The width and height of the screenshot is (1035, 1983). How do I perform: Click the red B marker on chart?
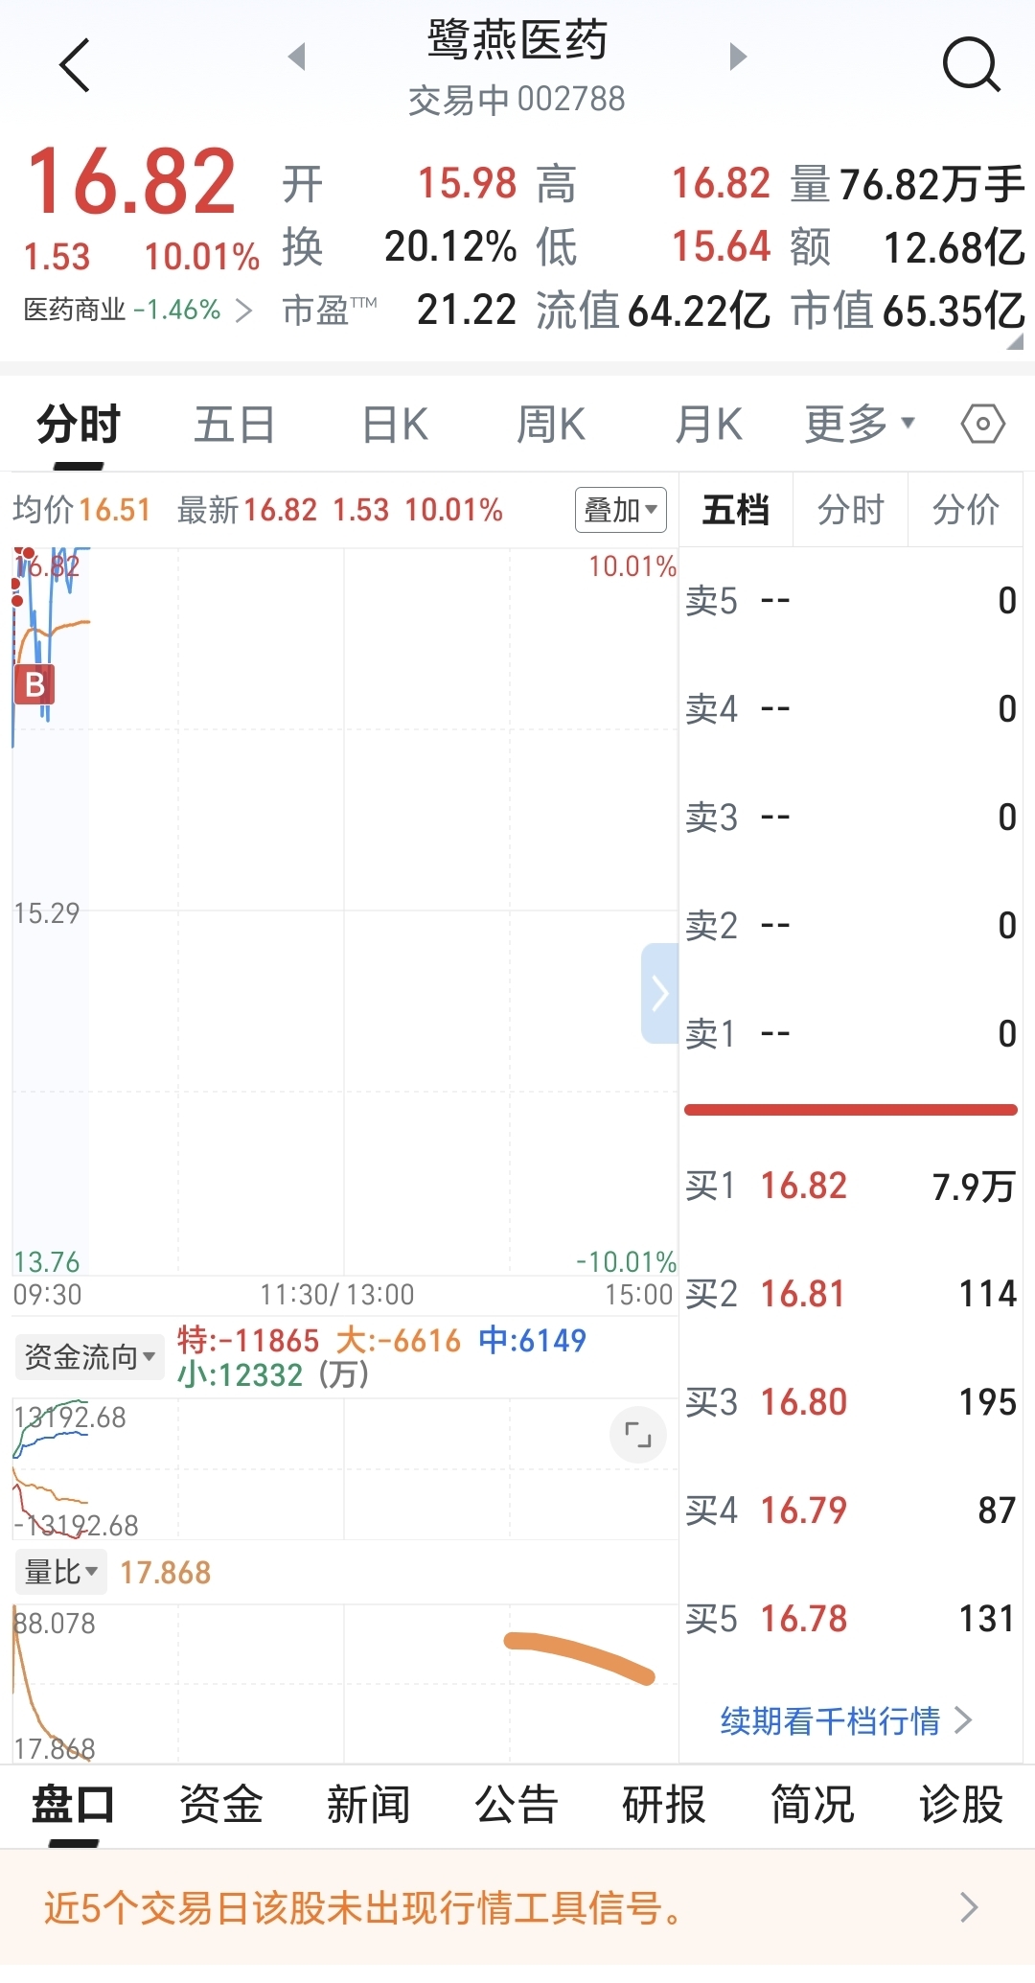coord(34,684)
